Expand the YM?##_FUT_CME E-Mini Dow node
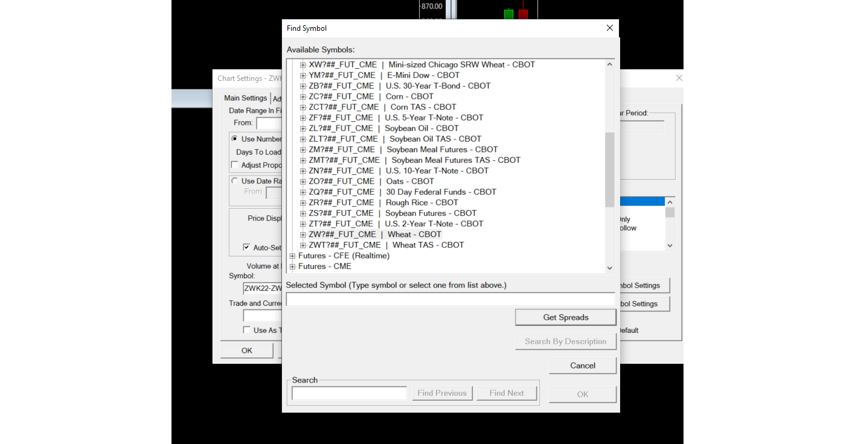The image size is (855, 444). (x=303, y=75)
